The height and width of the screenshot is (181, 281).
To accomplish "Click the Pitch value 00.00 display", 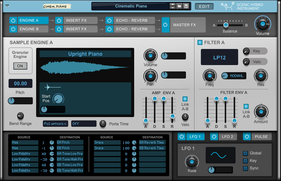I will pos(20,83).
